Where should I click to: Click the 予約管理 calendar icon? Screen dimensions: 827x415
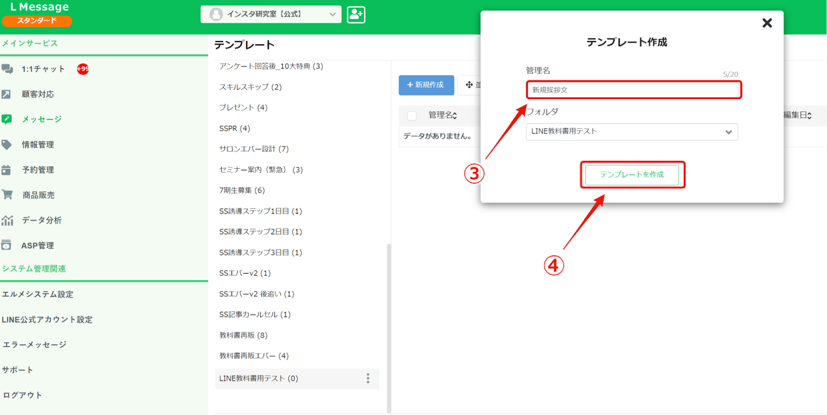(x=6, y=170)
